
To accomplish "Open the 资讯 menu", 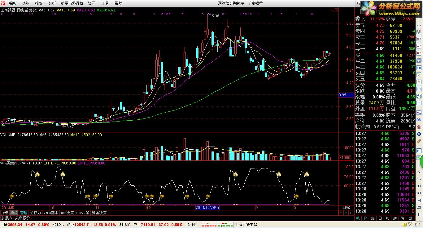I will pyautogui.click(x=92, y=3).
